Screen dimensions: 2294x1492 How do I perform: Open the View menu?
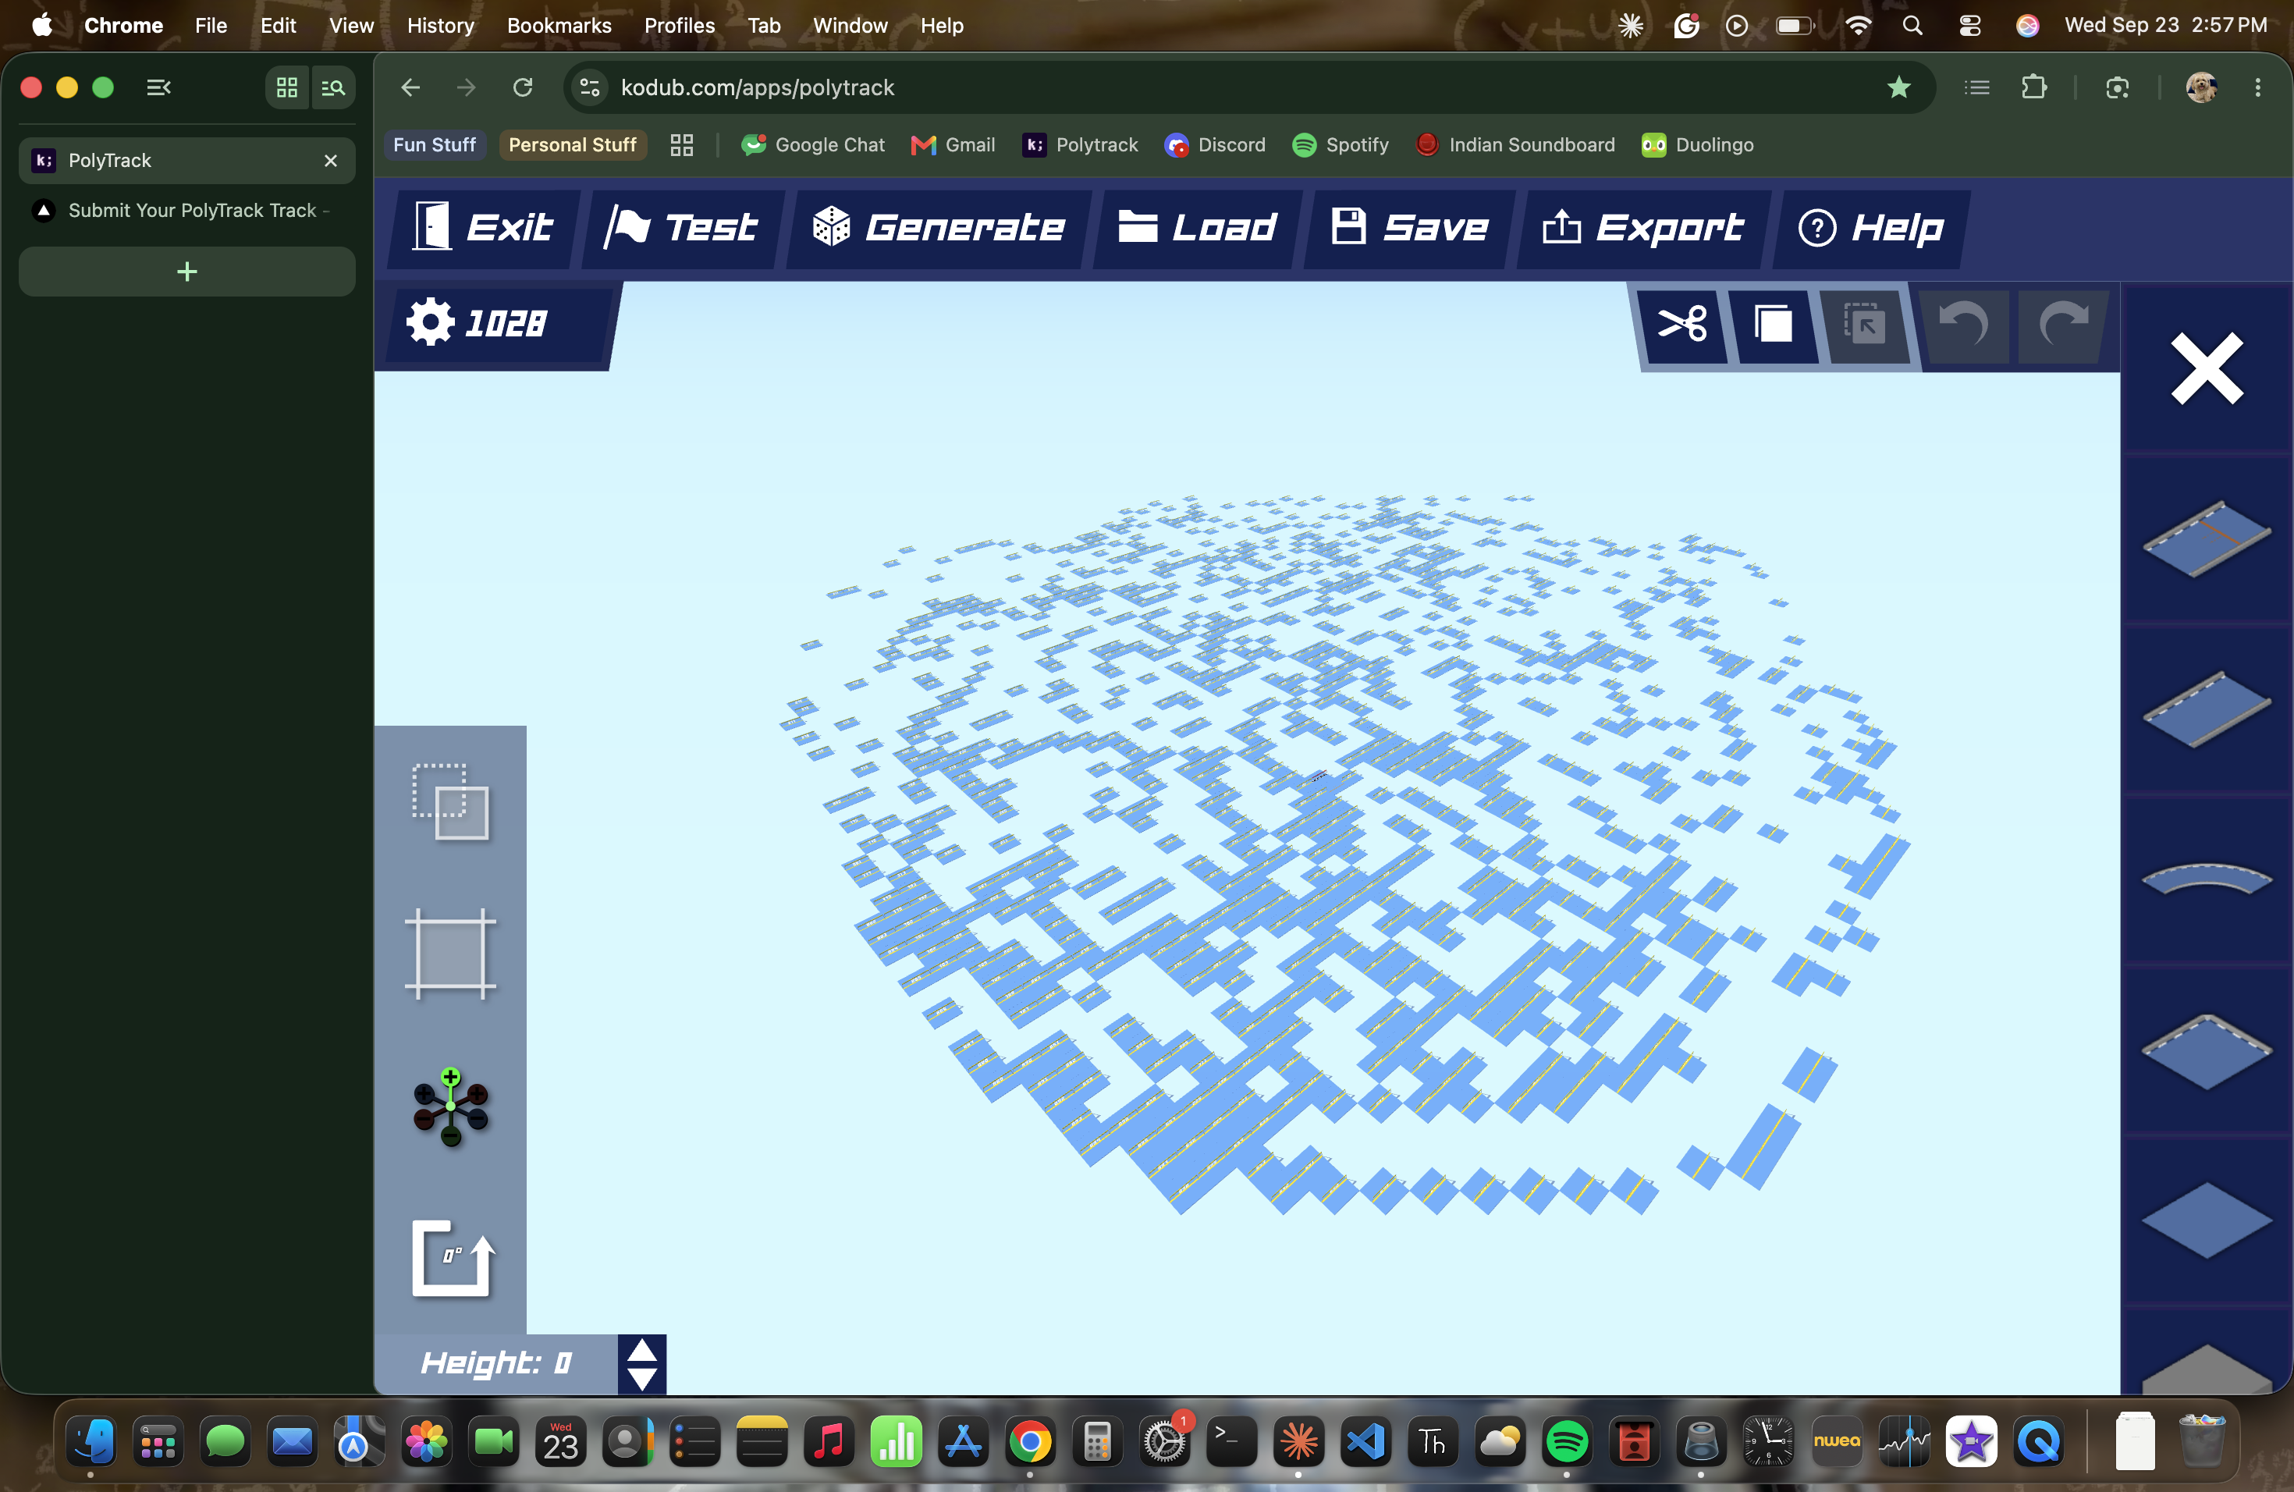[351, 25]
